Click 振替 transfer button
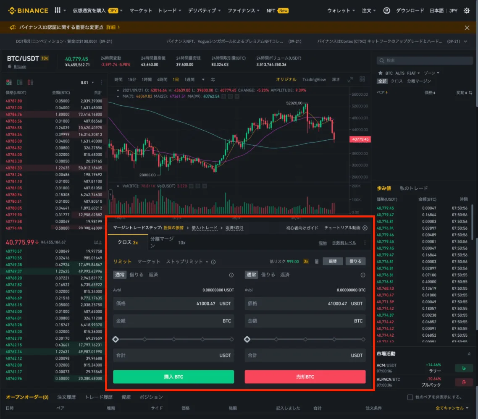Viewport: 478px width, 419px height. click(x=333, y=261)
